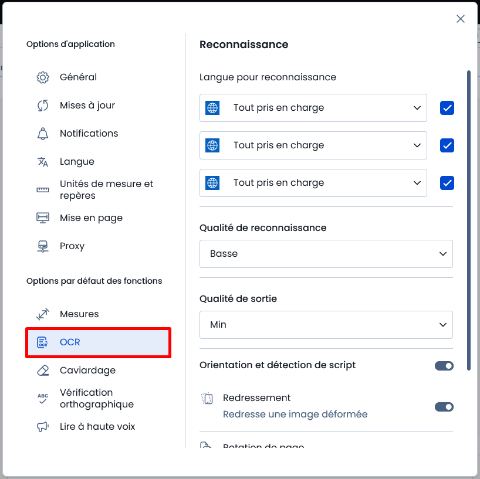Open Langue via the translate icon
Image resolution: width=480 pixels, height=479 pixels.
point(43,162)
